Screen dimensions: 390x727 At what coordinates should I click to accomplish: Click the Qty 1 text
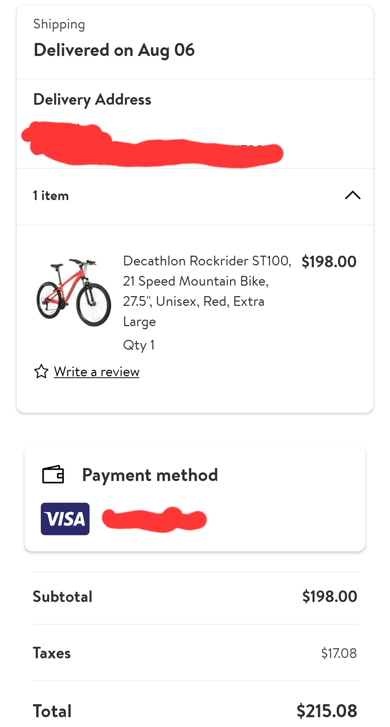139,345
